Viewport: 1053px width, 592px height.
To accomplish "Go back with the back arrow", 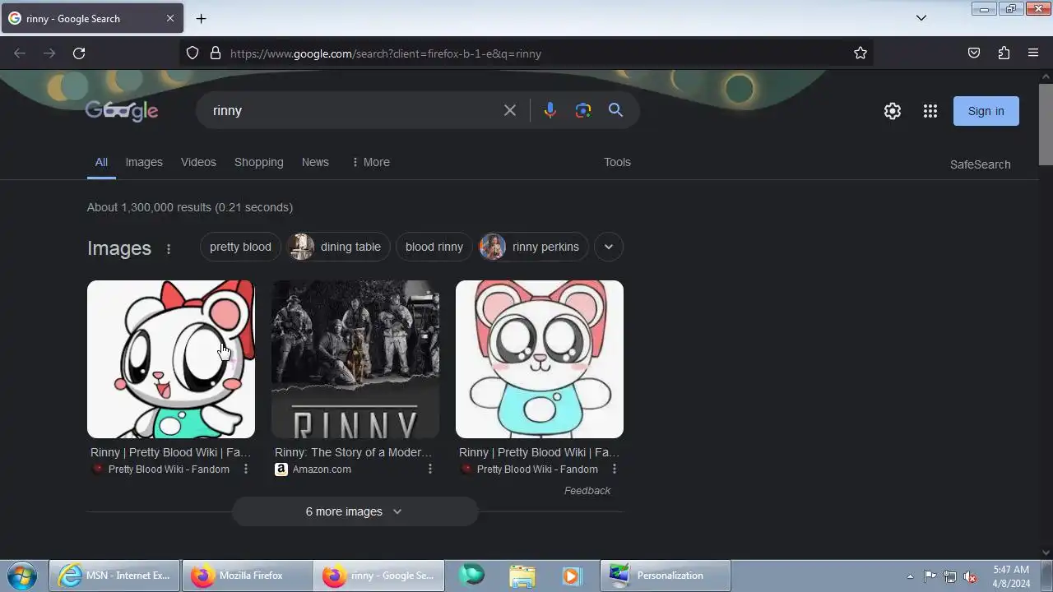I will (x=20, y=53).
